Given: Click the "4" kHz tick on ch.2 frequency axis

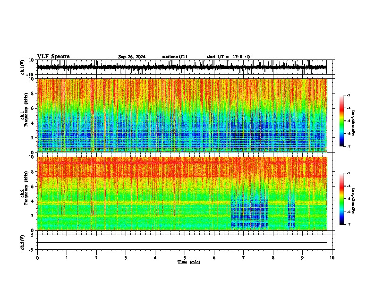Looking at the screenshot, I should pyautogui.click(x=33, y=201).
